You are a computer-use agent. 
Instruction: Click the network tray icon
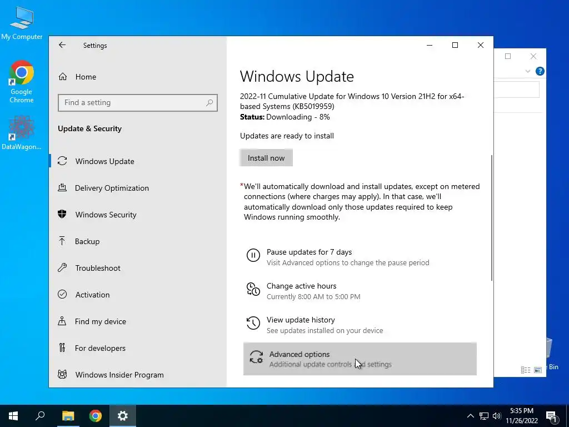(x=484, y=416)
